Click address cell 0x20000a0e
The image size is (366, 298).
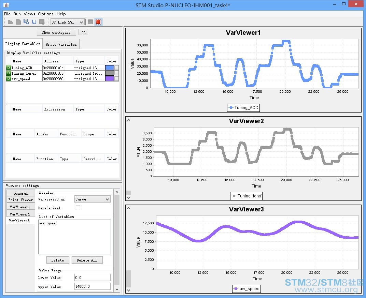[58, 73]
